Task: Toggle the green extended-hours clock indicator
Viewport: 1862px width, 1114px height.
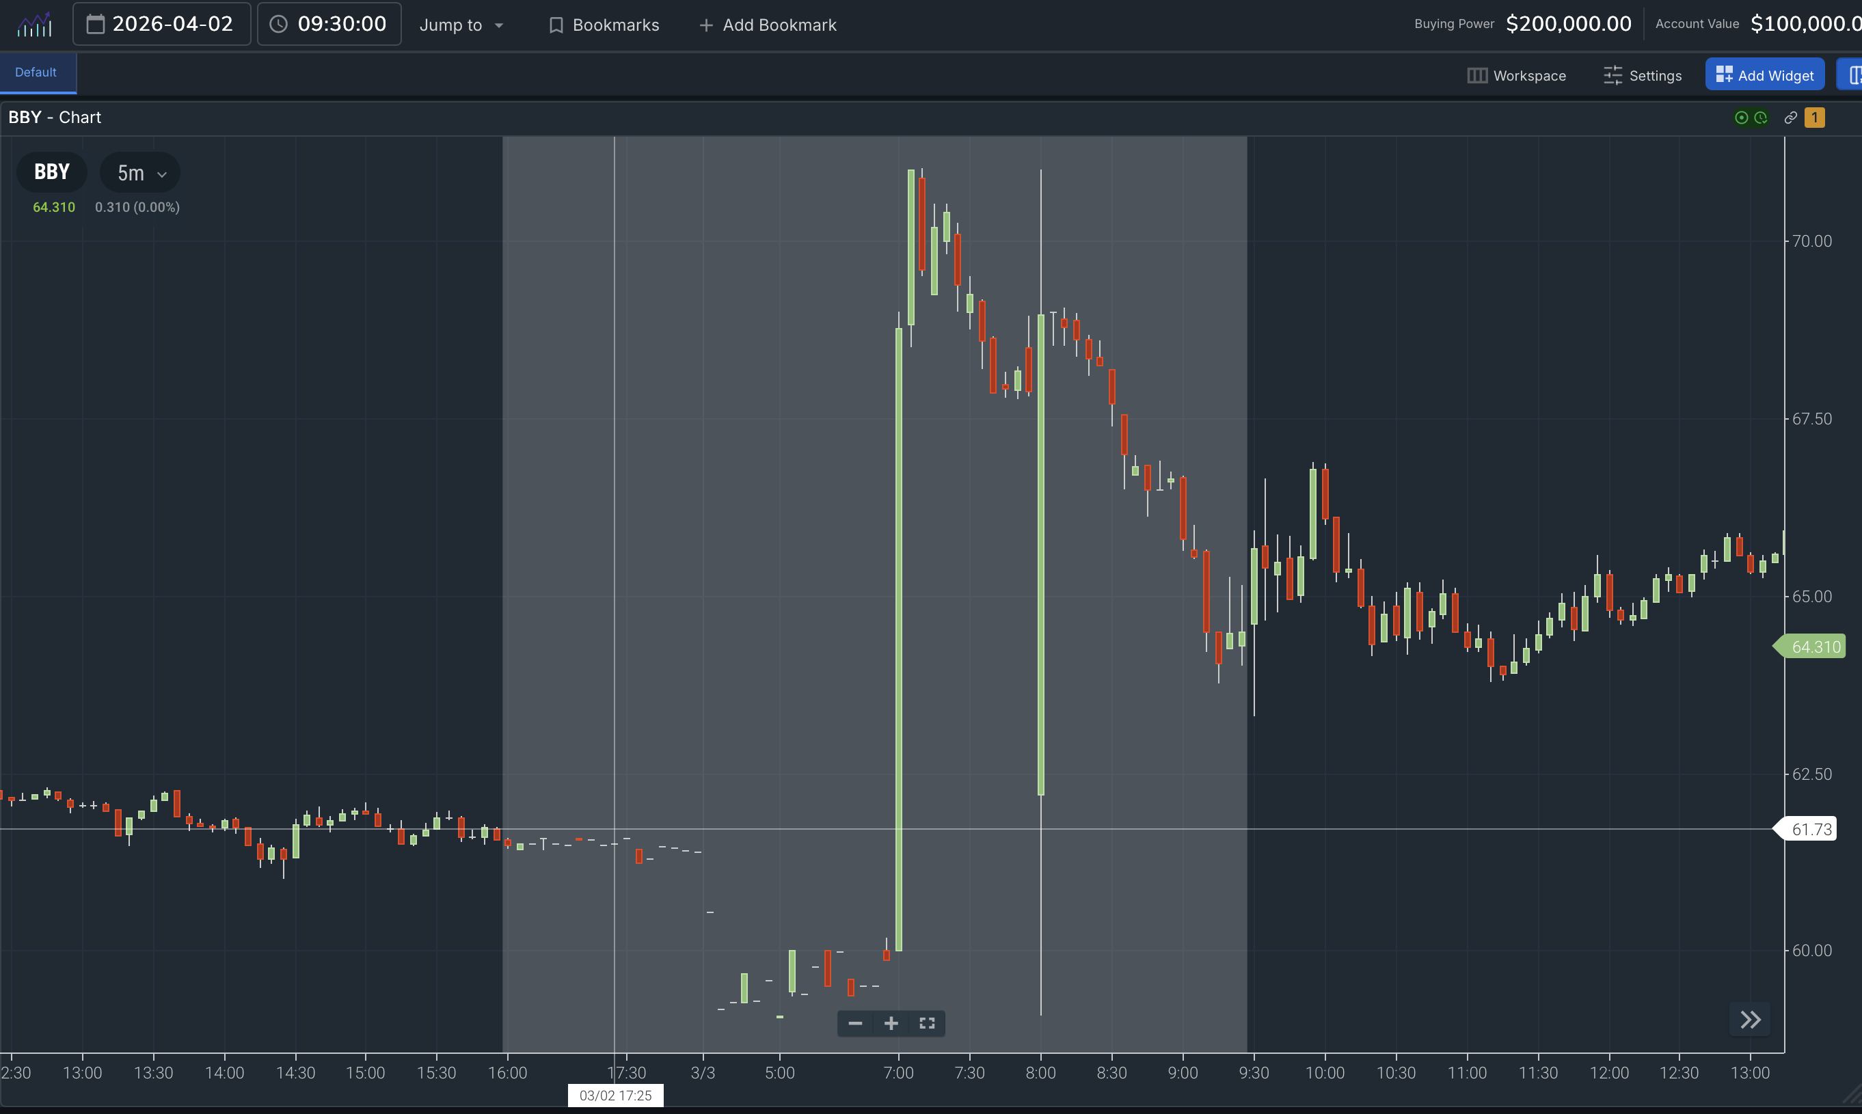Action: click(1761, 118)
